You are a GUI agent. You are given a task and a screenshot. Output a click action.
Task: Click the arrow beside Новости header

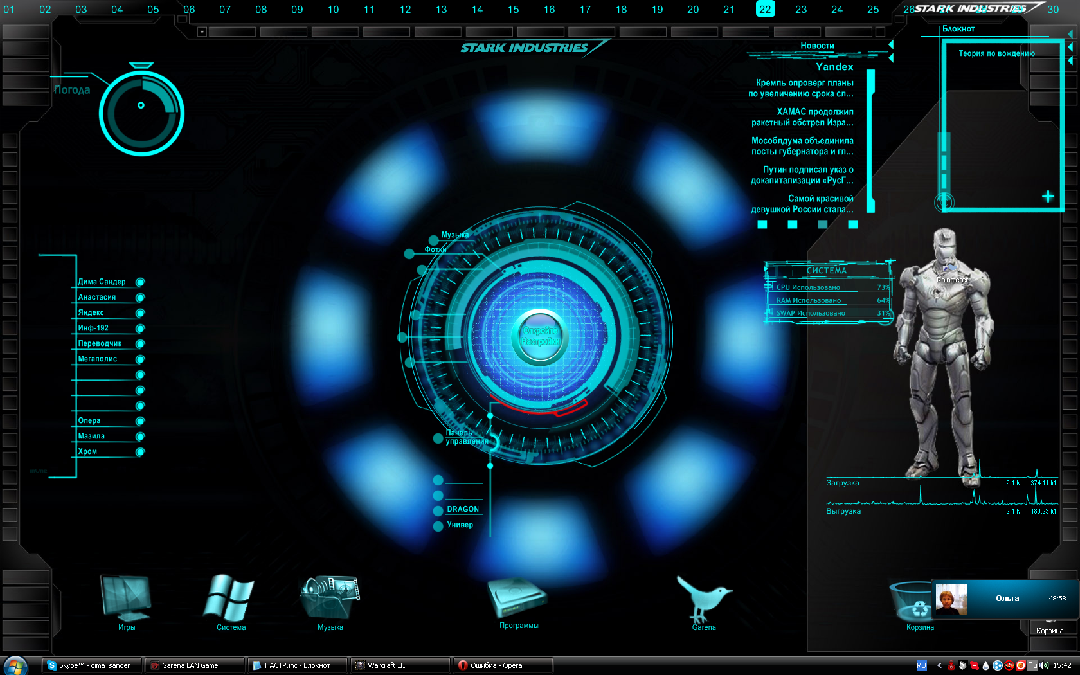tap(891, 44)
